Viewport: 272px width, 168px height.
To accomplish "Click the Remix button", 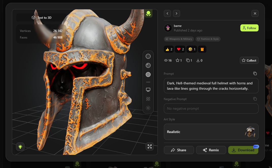I will pyautogui.click(x=211, y=150).
